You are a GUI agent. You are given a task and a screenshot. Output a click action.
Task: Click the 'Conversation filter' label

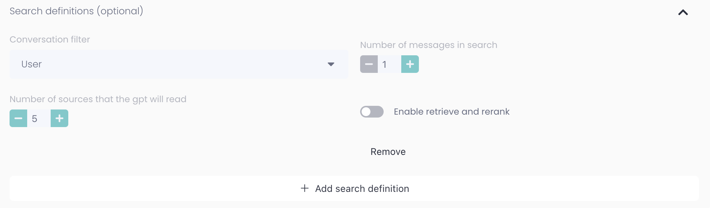tap(50, 40)
